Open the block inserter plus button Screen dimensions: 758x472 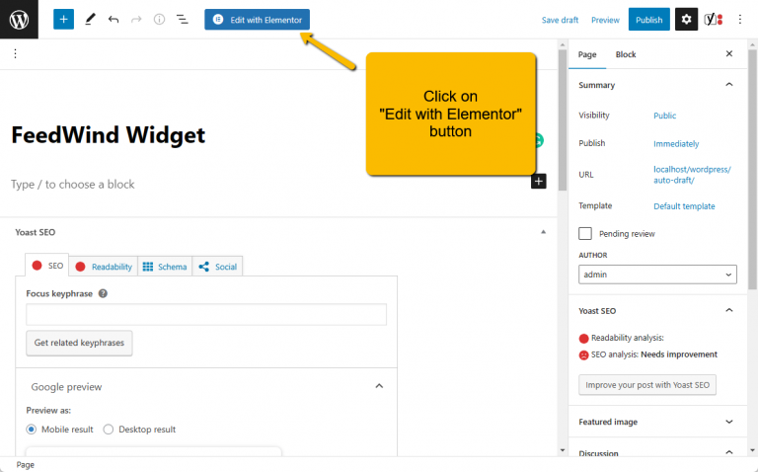(x=63, y=19)
